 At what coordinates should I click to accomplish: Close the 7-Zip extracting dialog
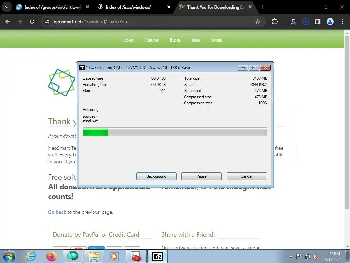(265, 67)
